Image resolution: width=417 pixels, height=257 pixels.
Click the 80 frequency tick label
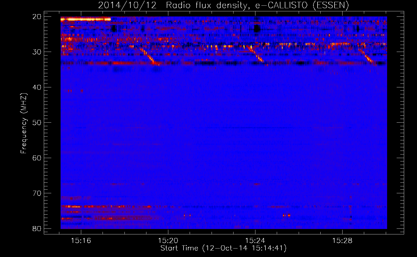click(x=37, y=228)
